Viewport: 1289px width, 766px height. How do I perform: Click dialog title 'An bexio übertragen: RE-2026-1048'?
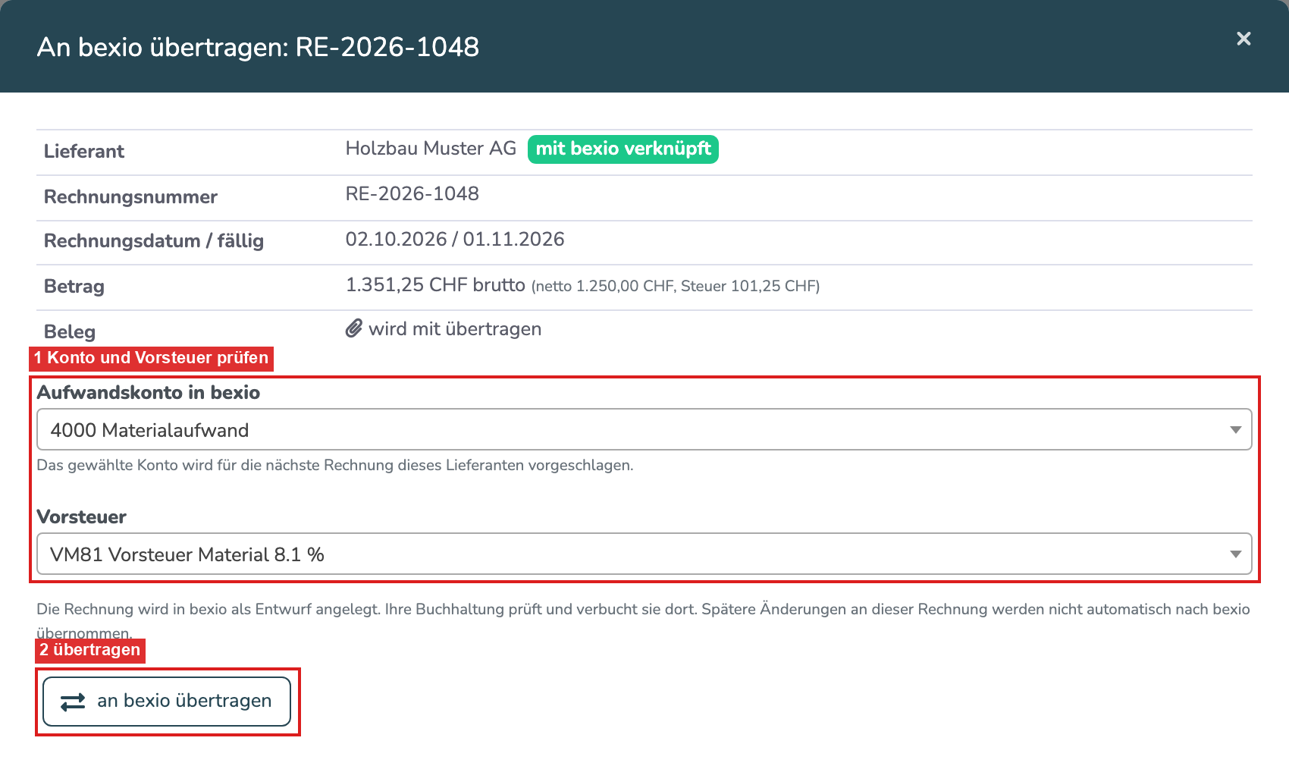coord(259,47)
